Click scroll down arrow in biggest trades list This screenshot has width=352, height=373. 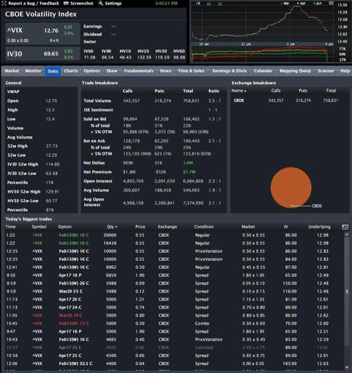(x=347, y=367)
